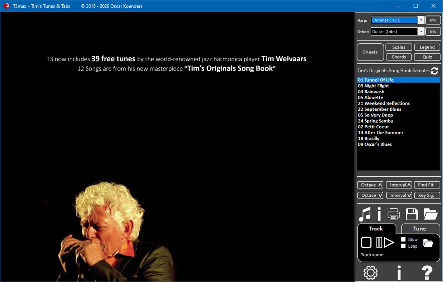
Task: Switch to the Tune tab
Action: [x=420, y=229]
